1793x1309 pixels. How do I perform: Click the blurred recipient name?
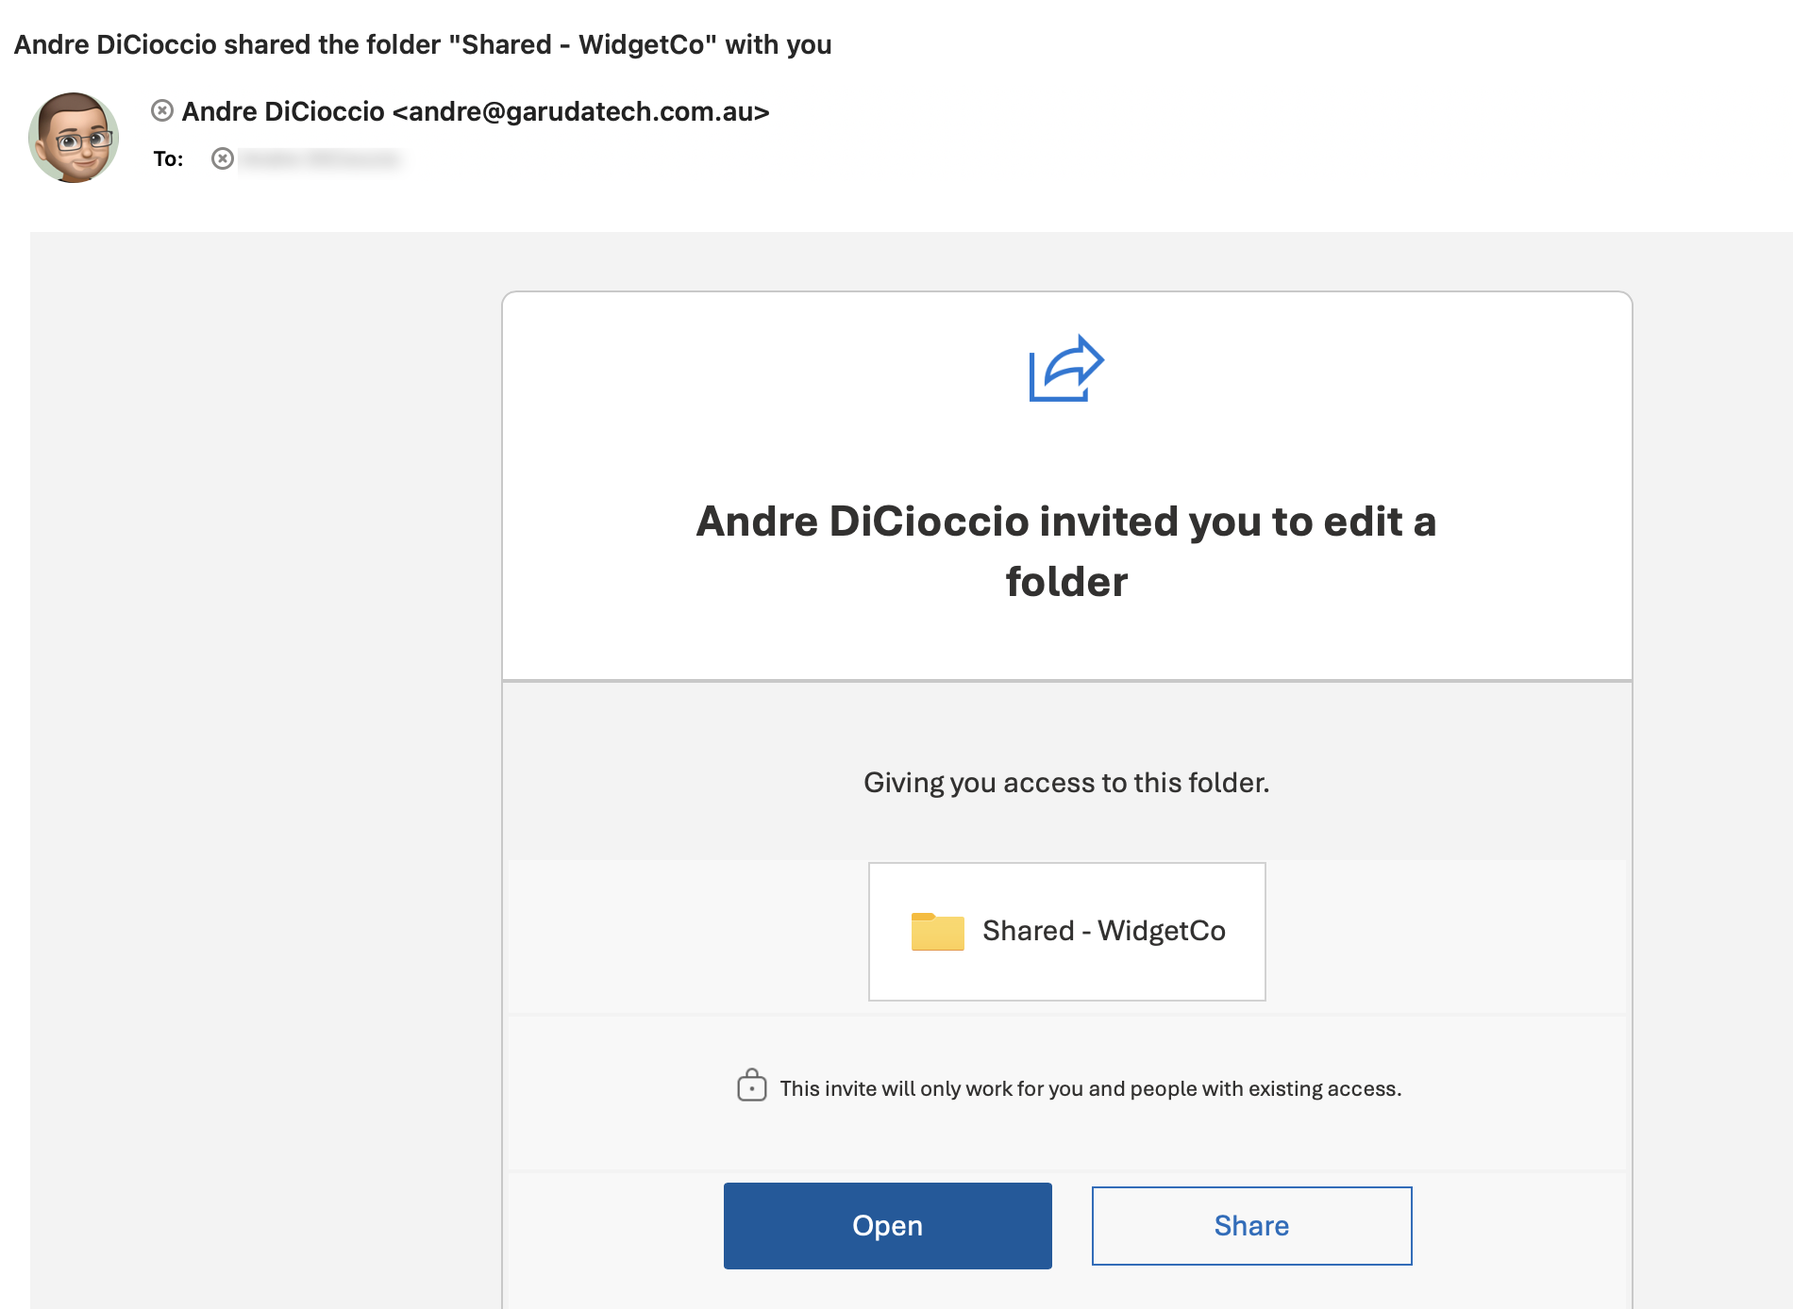[x=321, y=158]
